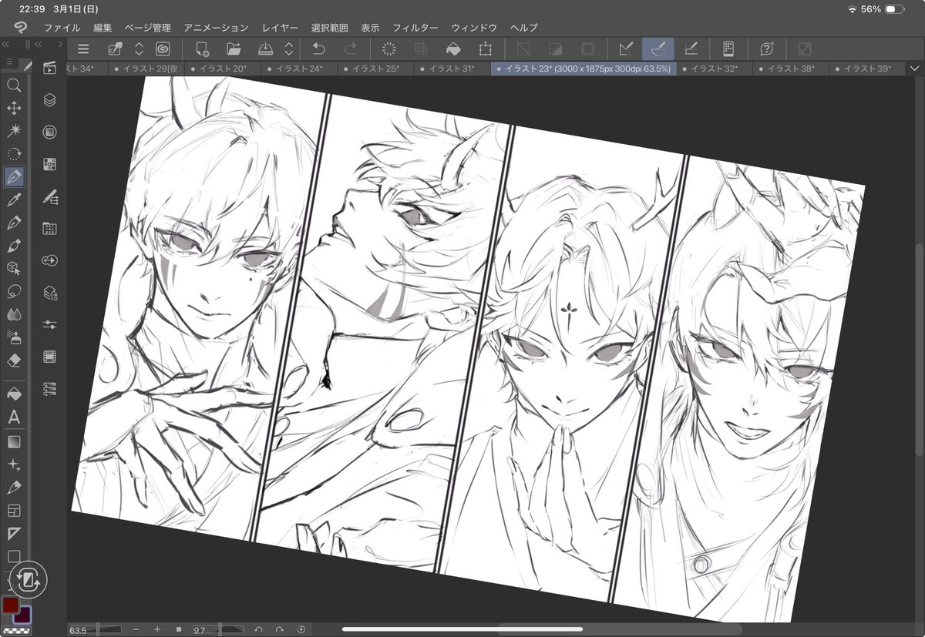Open the ウィンドウ menu
The width and height of the screenshot is (925, 637).
[474, 28]
